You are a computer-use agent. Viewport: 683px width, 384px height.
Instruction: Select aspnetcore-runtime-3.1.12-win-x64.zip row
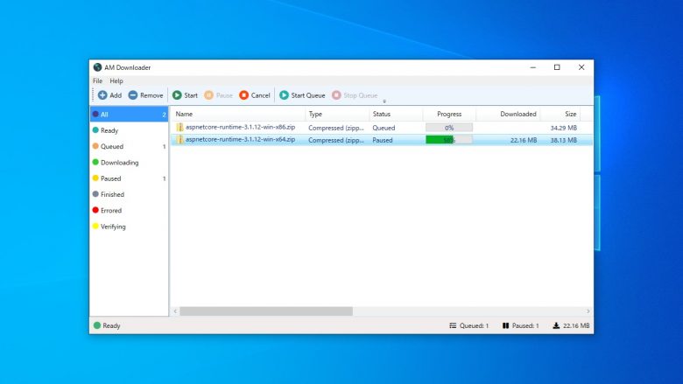[x=381, y=140]
